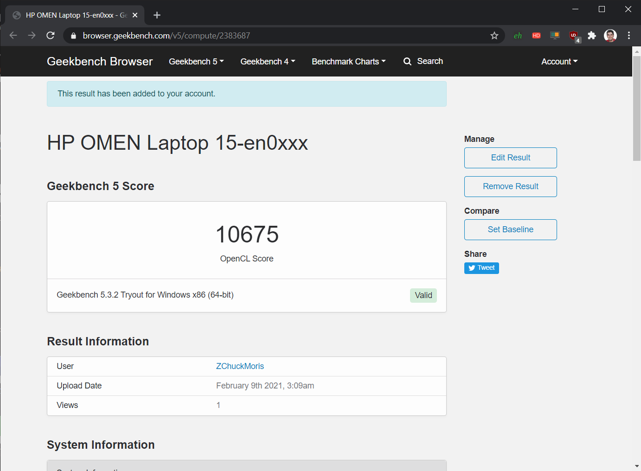
Task: Click the Search magnifier icon in navbar
Action: click(407, 62)
